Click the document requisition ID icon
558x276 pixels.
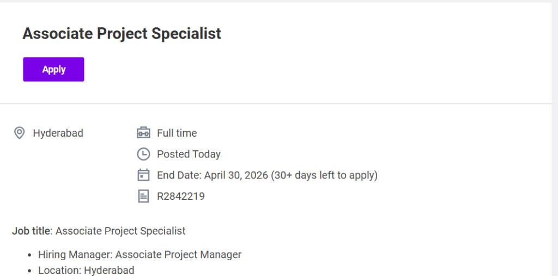pos(143,196)
